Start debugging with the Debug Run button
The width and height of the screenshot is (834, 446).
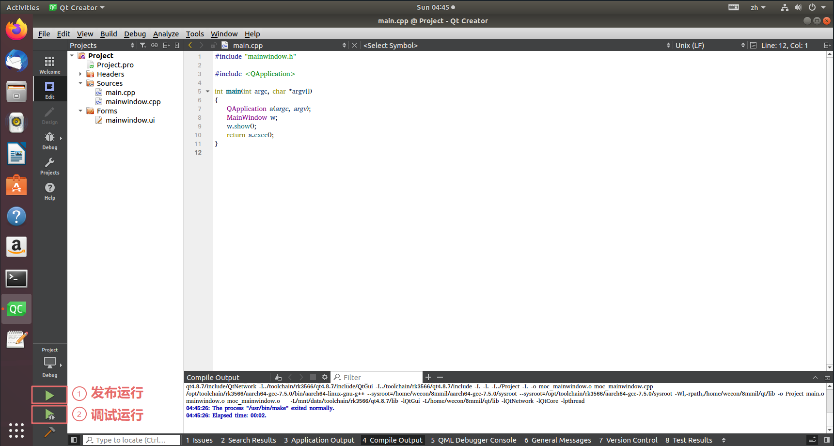point(49,414)
